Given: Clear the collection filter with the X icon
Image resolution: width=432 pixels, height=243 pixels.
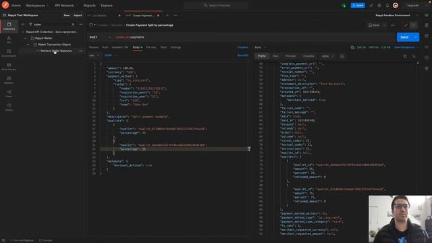Looking at the screenshot, I should [x=73, y=24].
